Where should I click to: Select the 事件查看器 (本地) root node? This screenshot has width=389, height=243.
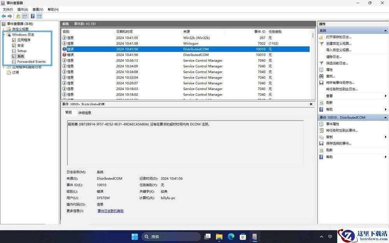20,24
